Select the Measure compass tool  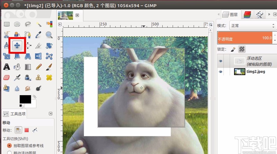coord(6,46)
